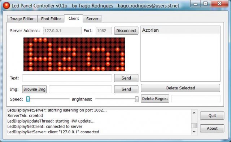Switch to the Server tab

92,19
